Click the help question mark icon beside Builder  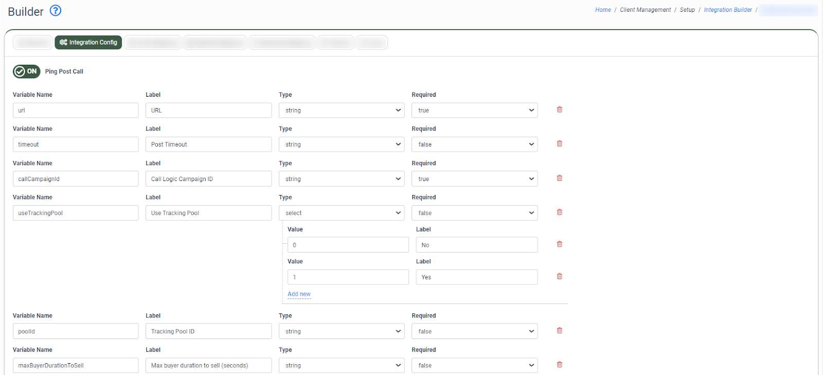point(56,11)
